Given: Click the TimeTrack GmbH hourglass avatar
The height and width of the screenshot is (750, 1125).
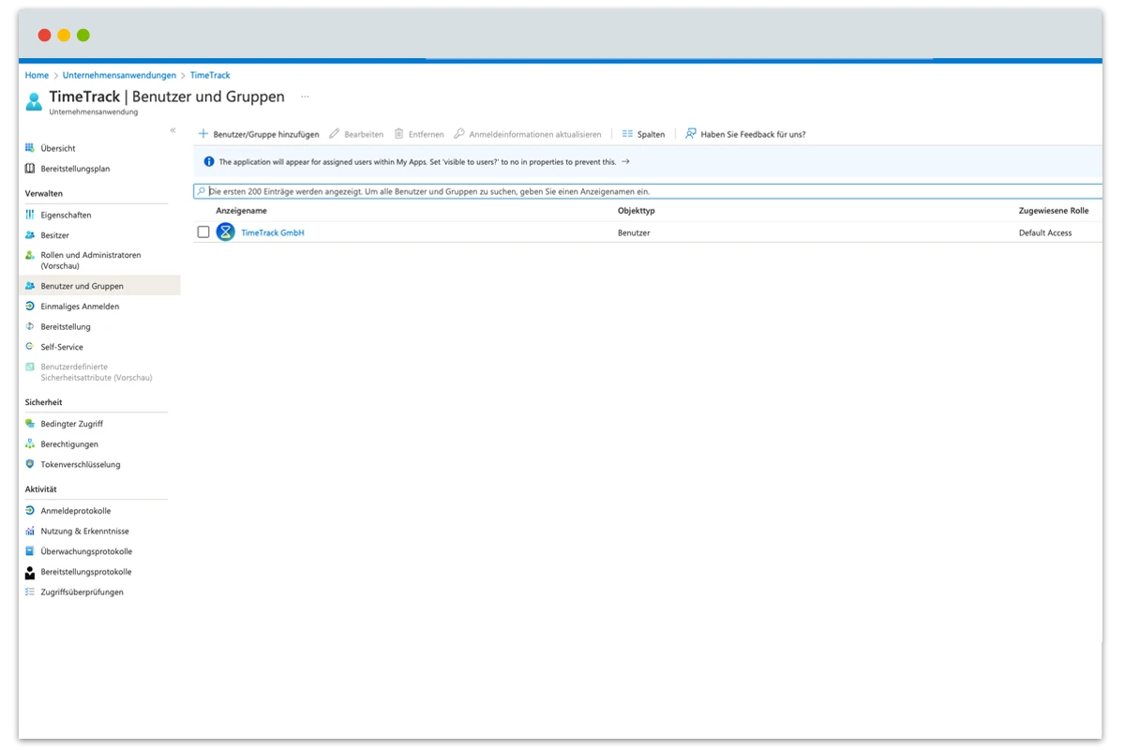Looking at the screenshot, I should pyautogui.click(x=225, y=232).
